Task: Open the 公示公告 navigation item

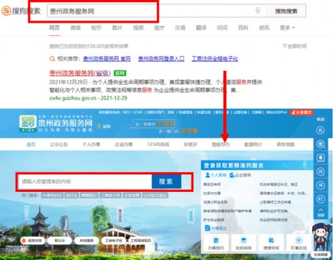Action: [x=59, y=145]
